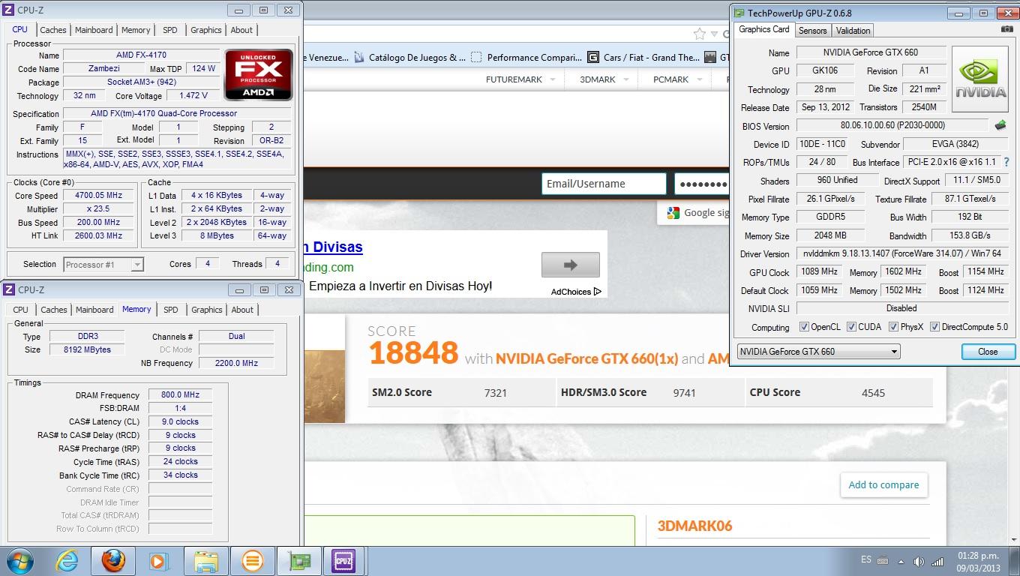
Task: Click the DRAM Frequency 800.0 MHz value
Action: pyautogui.click(x=180, y=394)
